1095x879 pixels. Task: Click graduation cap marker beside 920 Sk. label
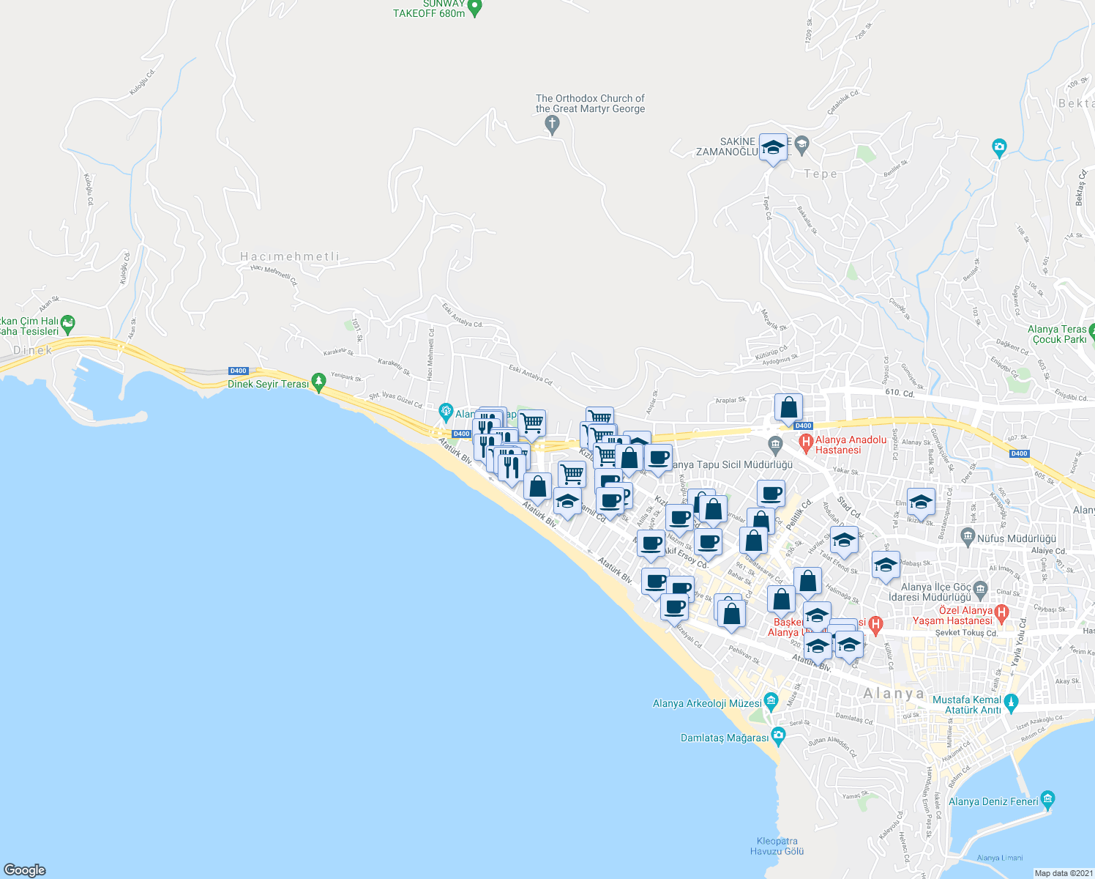click(x=818, y=647)
